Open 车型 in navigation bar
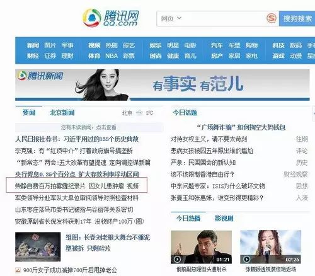This screenshot has width=315, height=276. [x=234, y=45]
